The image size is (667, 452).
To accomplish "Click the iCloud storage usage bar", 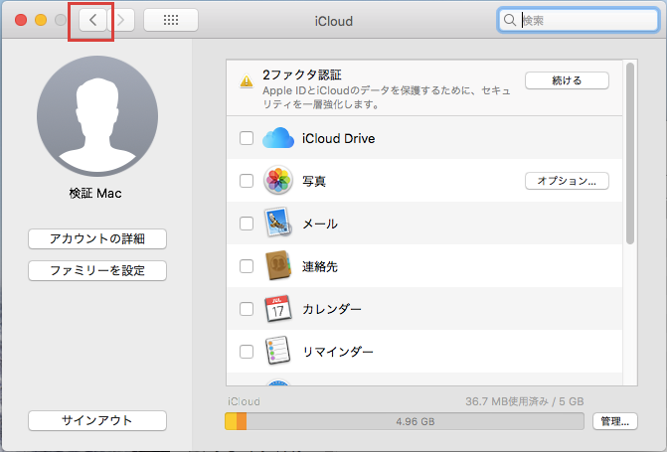I will 405,421.
